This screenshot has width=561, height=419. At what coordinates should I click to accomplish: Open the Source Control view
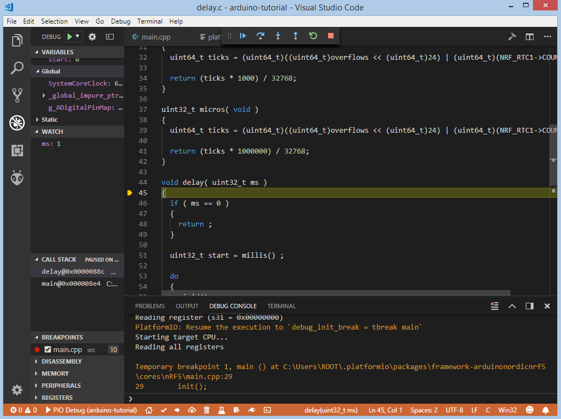click(x=17, y=95)
